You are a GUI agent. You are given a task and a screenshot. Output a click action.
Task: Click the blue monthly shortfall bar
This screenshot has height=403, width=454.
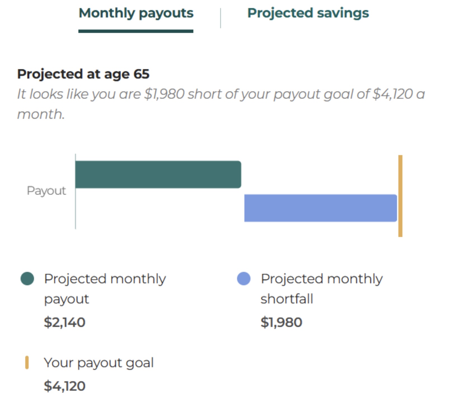320,208
